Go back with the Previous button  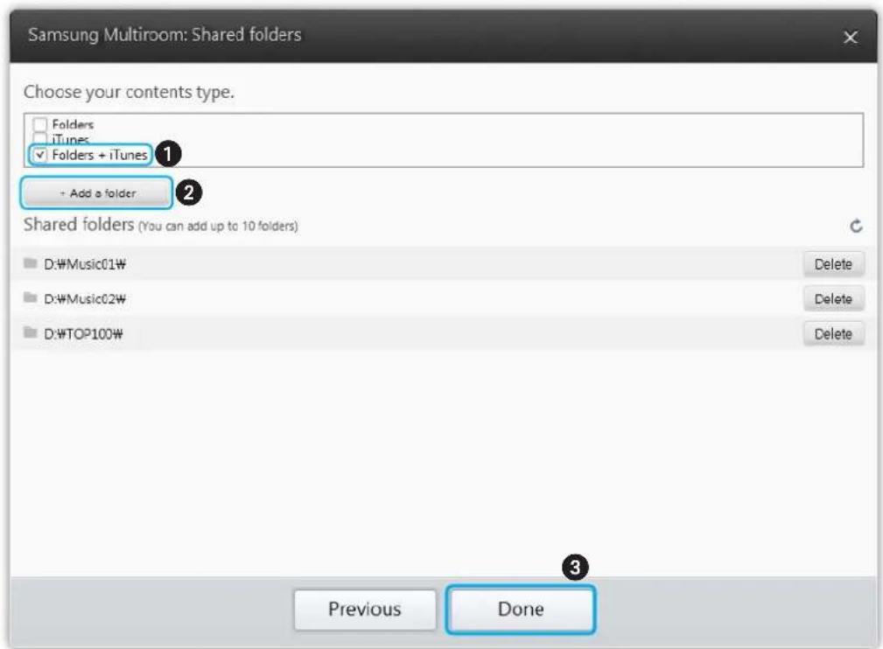(x=365, y=610)
